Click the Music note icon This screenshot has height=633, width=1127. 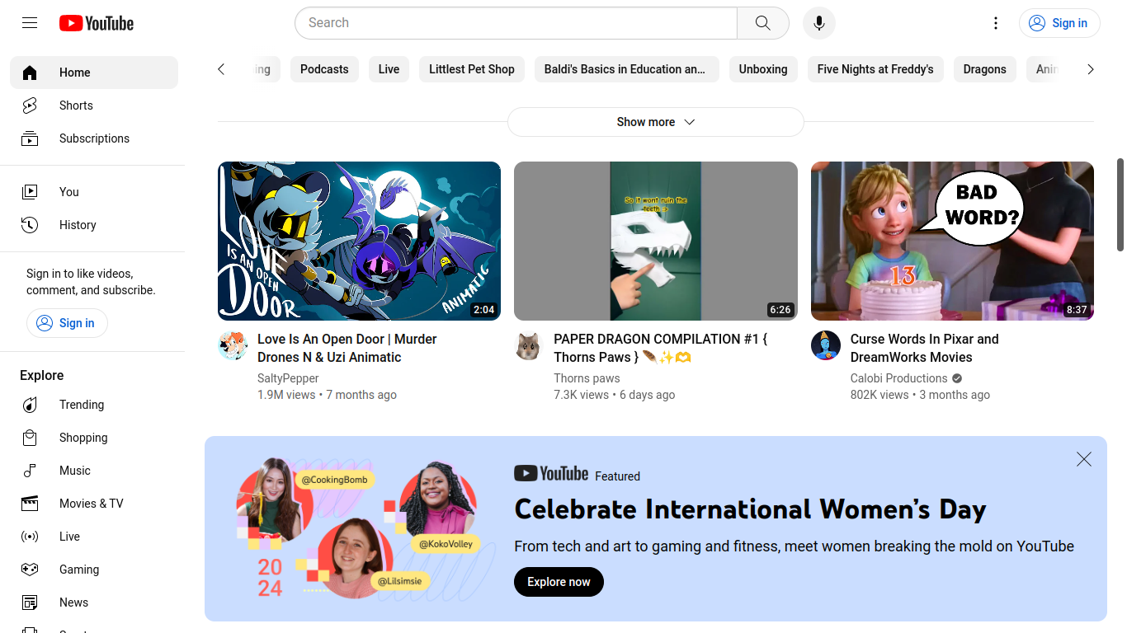point(30,471)
